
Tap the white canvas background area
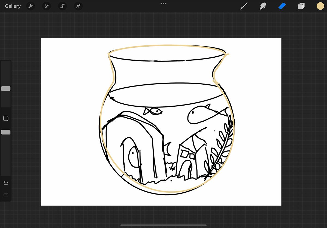pos(68,68)
